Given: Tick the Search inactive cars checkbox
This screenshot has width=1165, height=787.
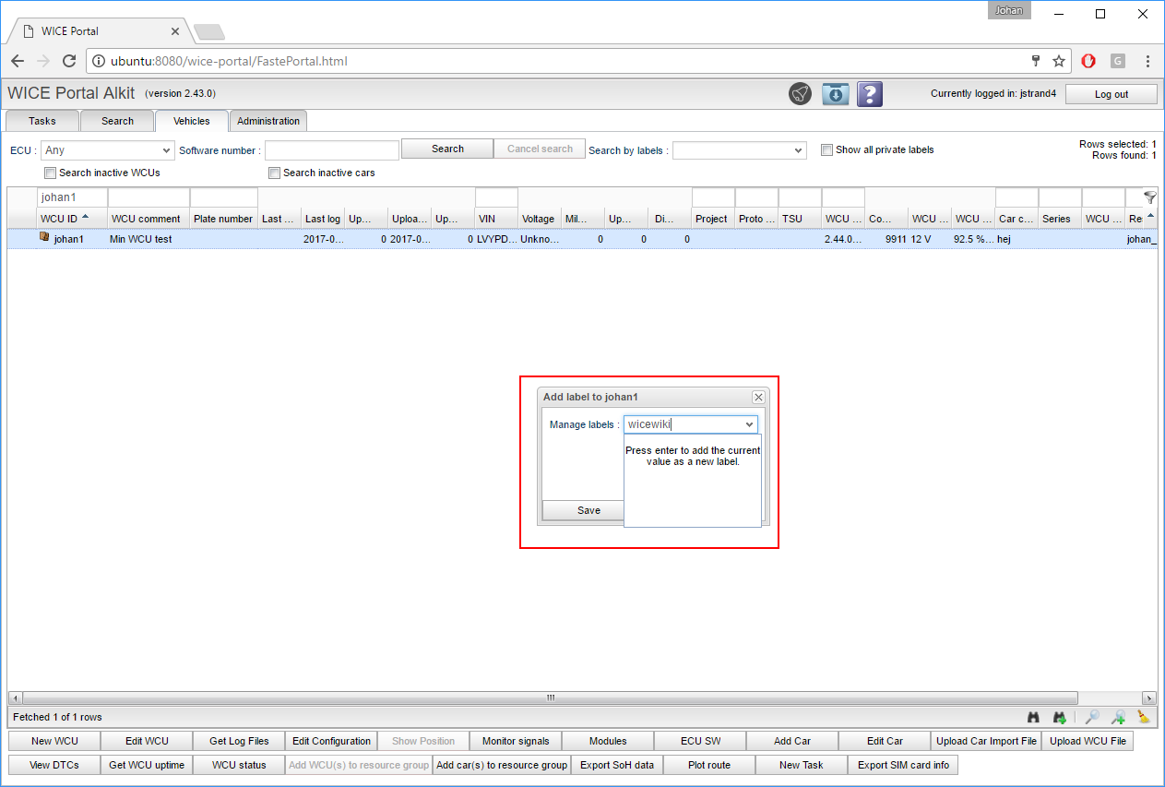Looking at the screenshot, I should (274, 173).
